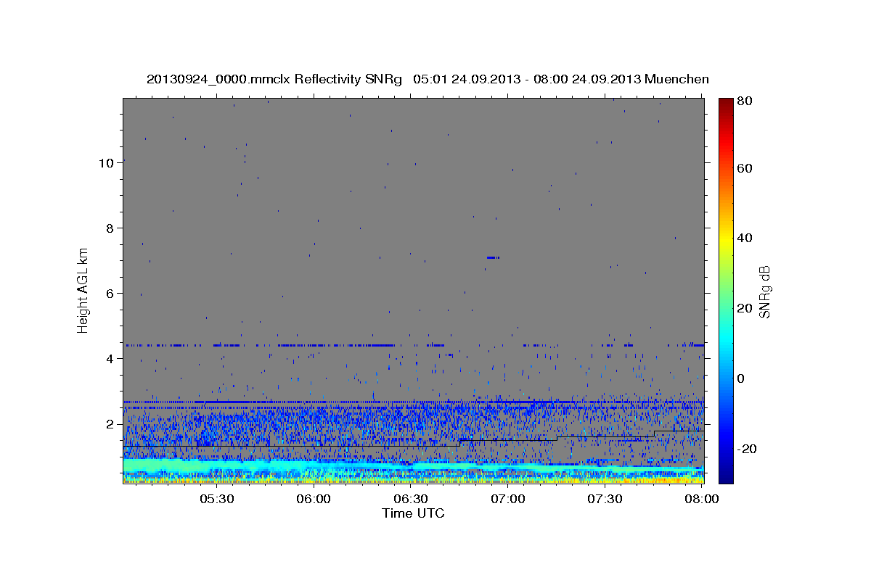Image resolution: width=871 pixels, height=580 pixels.
Task: Click the dotted blue line at 4.4 km
Action: tap(413, 345)
